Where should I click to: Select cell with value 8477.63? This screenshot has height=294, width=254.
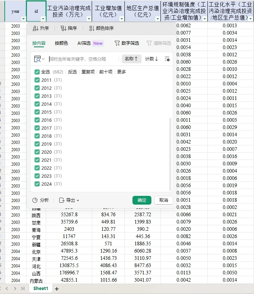(143, 265)
